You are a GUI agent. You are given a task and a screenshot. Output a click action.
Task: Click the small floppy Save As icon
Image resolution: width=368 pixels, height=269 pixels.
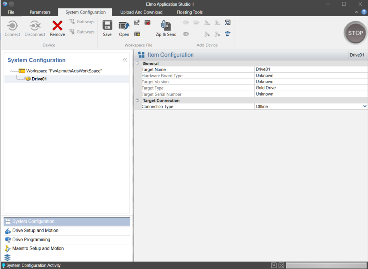(x=137, y=23)
